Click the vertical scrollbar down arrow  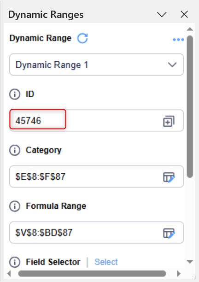click(190, 262)
